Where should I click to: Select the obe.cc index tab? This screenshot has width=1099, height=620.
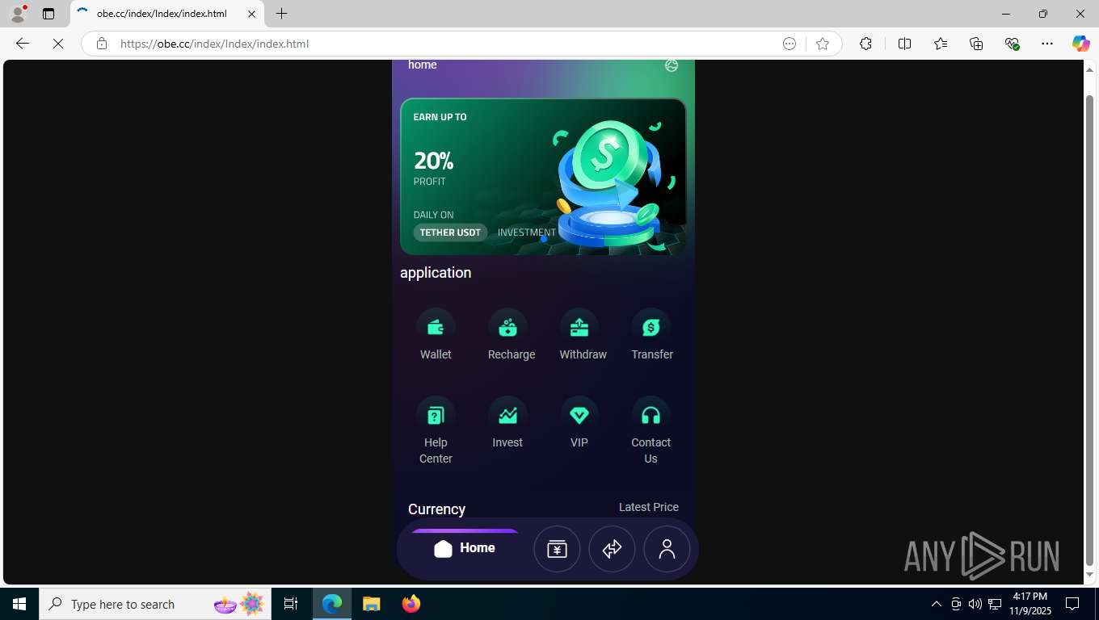click(167, 14)
